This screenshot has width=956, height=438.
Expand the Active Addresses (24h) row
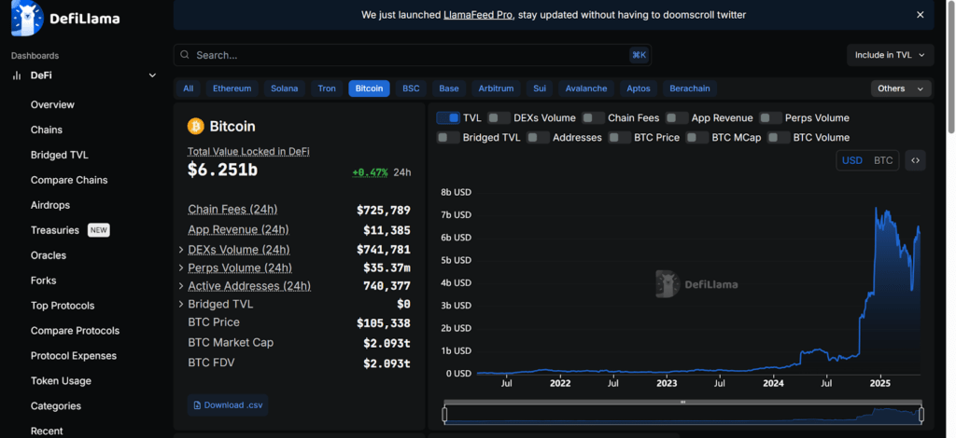181,286
